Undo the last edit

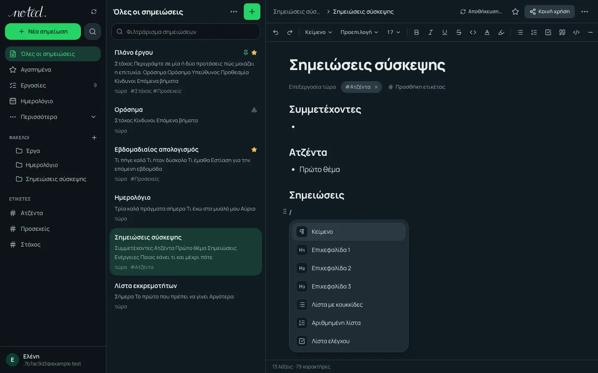[276, 32]
